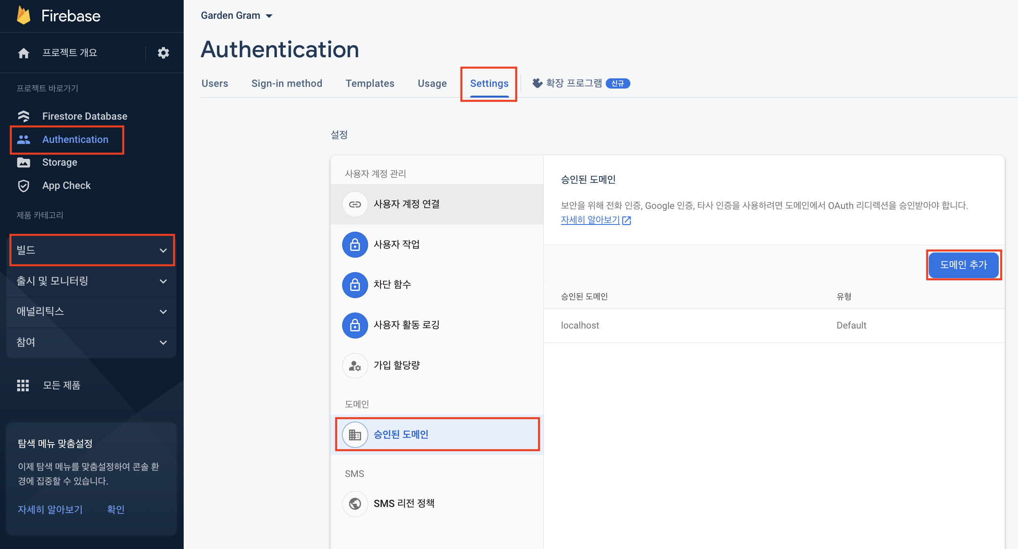Open Storage in project shortcuts
The image size is (1018, 549).
tap(60, 162)
